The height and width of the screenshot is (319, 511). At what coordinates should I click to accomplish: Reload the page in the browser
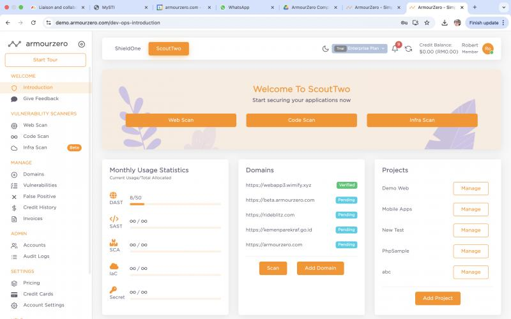tap(33, 23)
